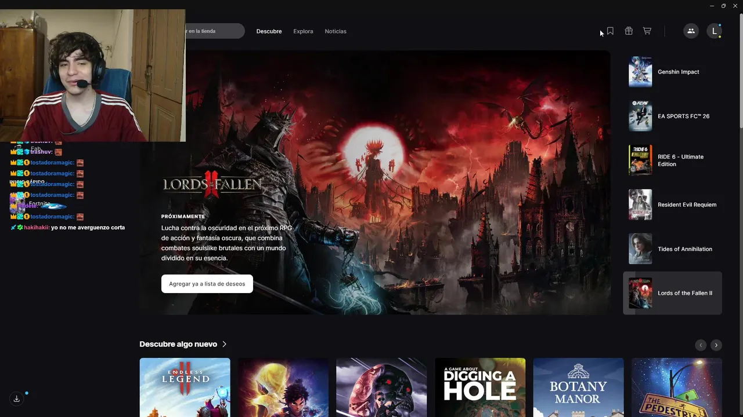Click the PRÓXIMAMENTE label
Screen dimensions: 743x417
coord(183,217)
